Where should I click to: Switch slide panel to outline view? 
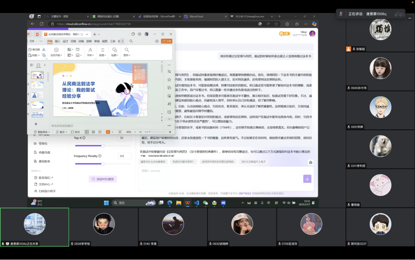tap(32, 65)
